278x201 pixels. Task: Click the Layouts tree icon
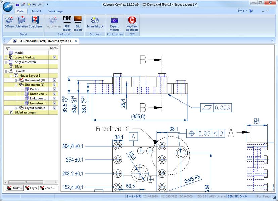[11, 71]
